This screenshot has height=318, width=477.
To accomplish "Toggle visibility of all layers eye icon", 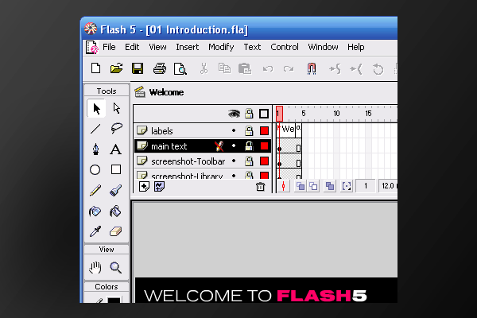I will pos(234,114).
